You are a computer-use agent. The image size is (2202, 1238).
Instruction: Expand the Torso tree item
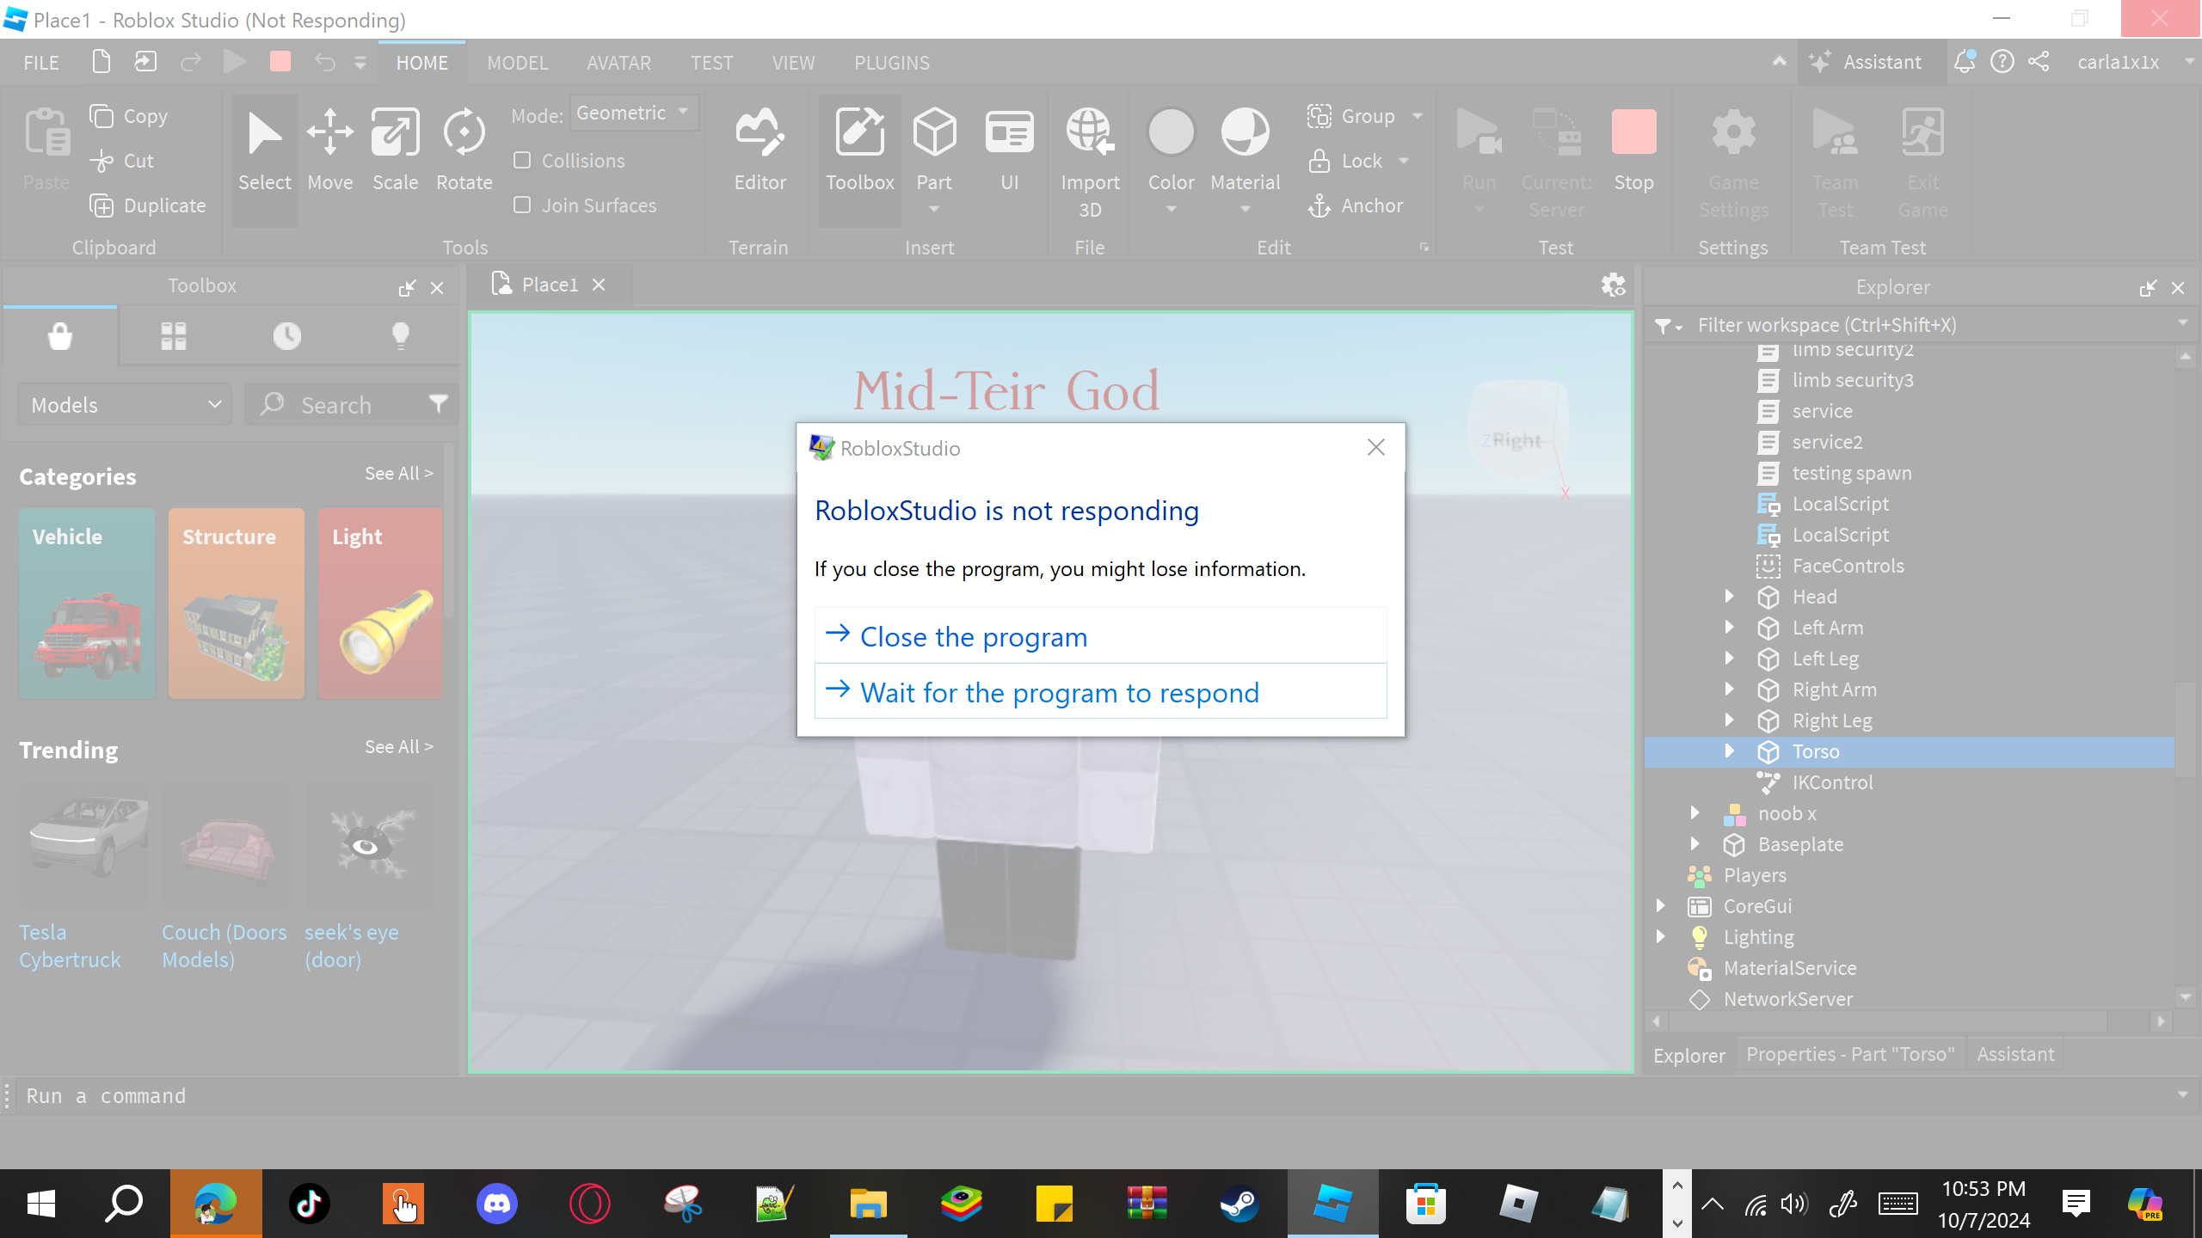[x=1729, y=751]
